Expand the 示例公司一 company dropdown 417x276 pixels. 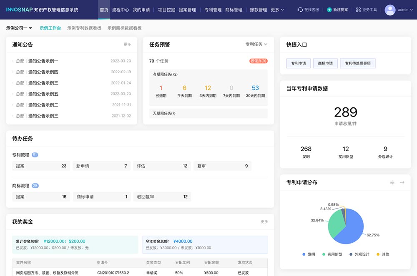(19, 28)
